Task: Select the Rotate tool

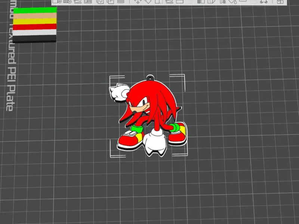Action: pos(148,1)
